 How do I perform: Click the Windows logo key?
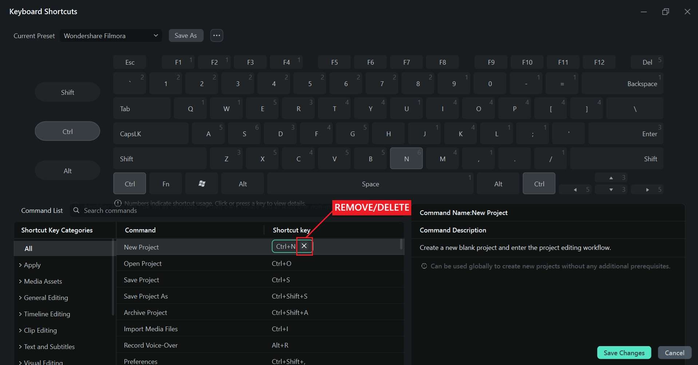pyautogui.click(x=202, y=184)
